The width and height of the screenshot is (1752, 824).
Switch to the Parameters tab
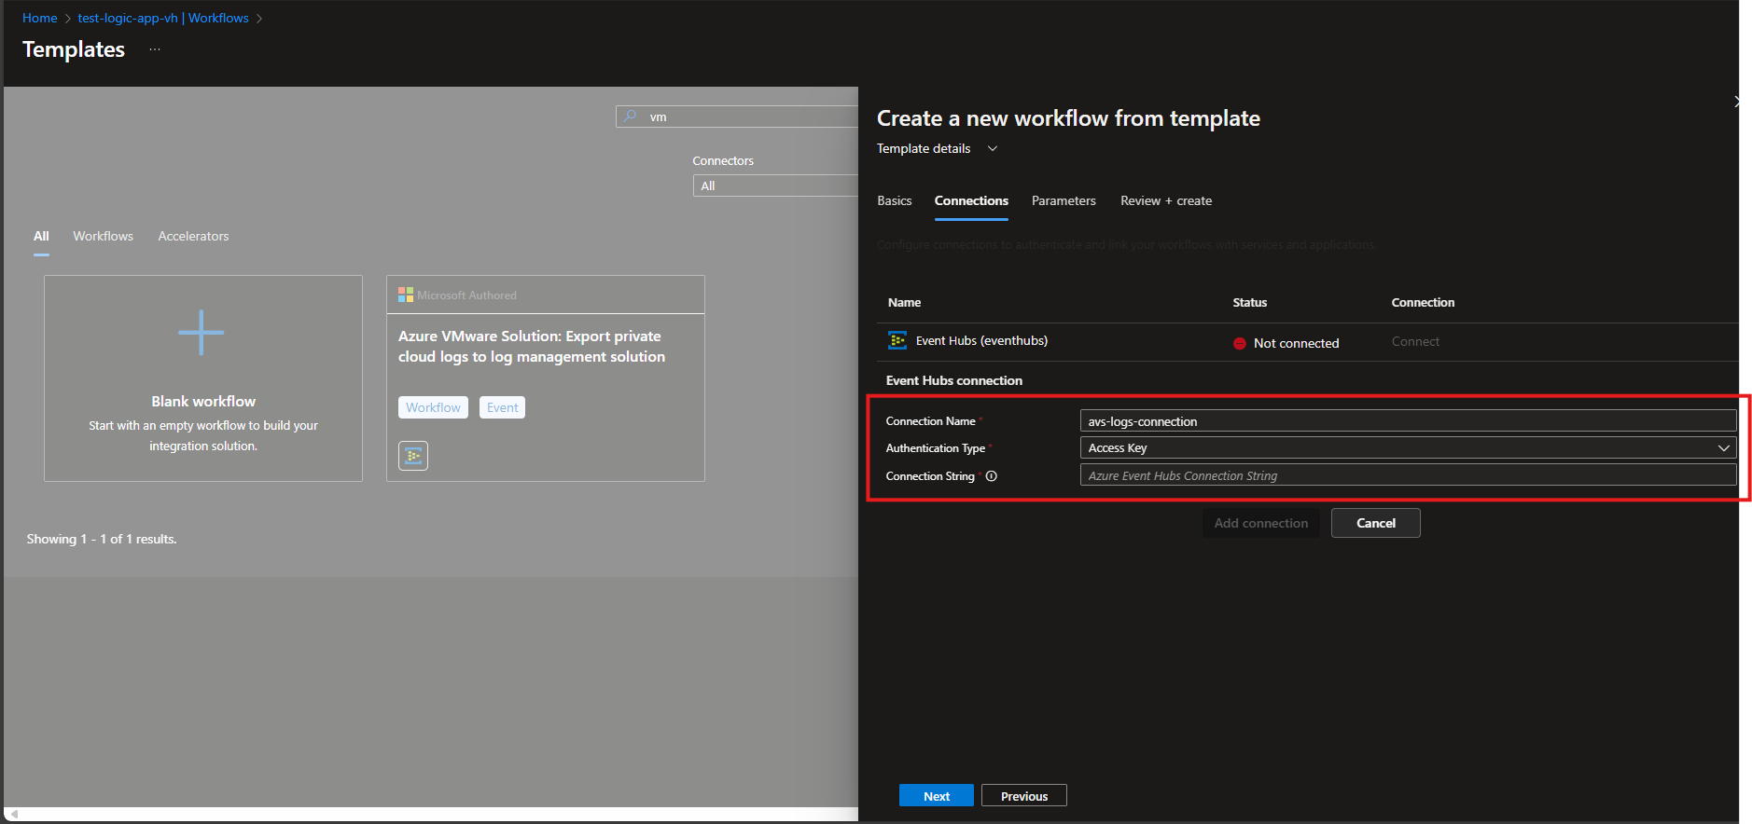[x=1064, y=201]
